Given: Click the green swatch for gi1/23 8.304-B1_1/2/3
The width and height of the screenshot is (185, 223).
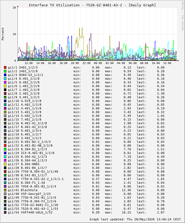Looking at the screenshot, I should pos(5,149).
